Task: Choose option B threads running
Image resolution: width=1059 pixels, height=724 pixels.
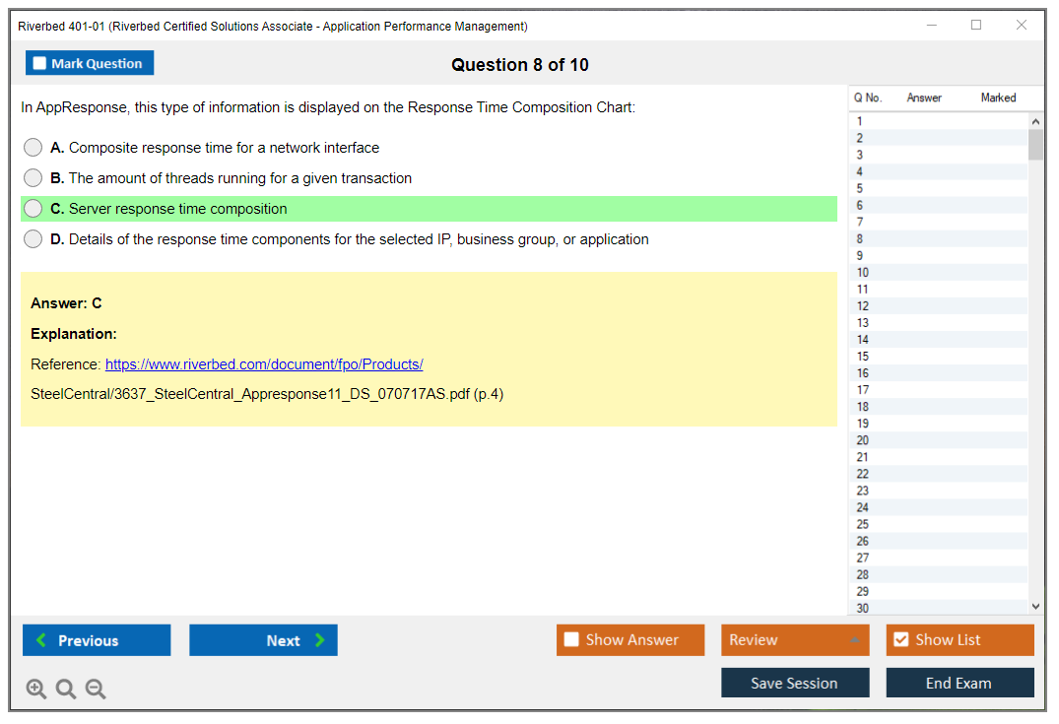Action: pyautogui.click(x=33, y=178)
